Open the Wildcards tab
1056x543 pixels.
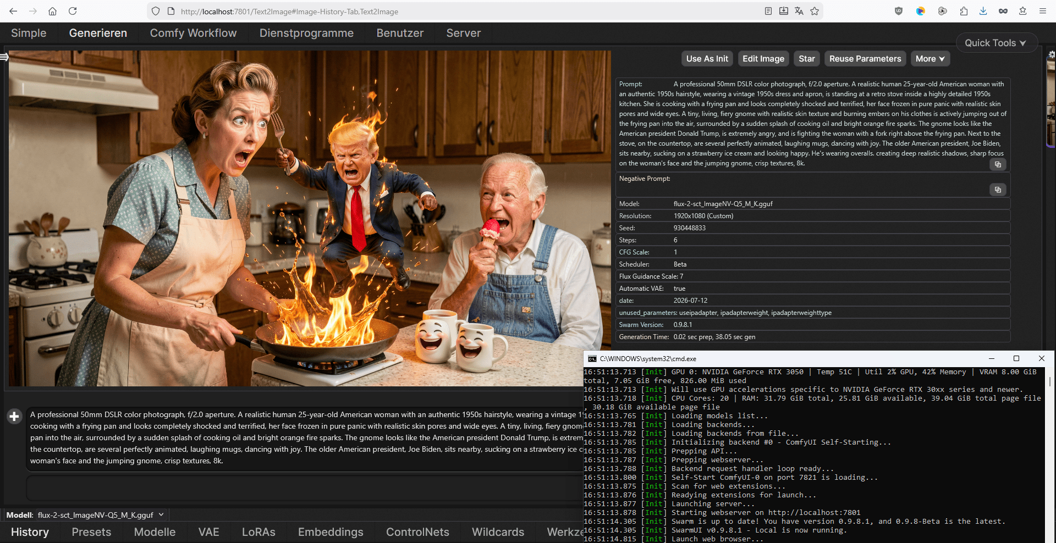[498, 532]
